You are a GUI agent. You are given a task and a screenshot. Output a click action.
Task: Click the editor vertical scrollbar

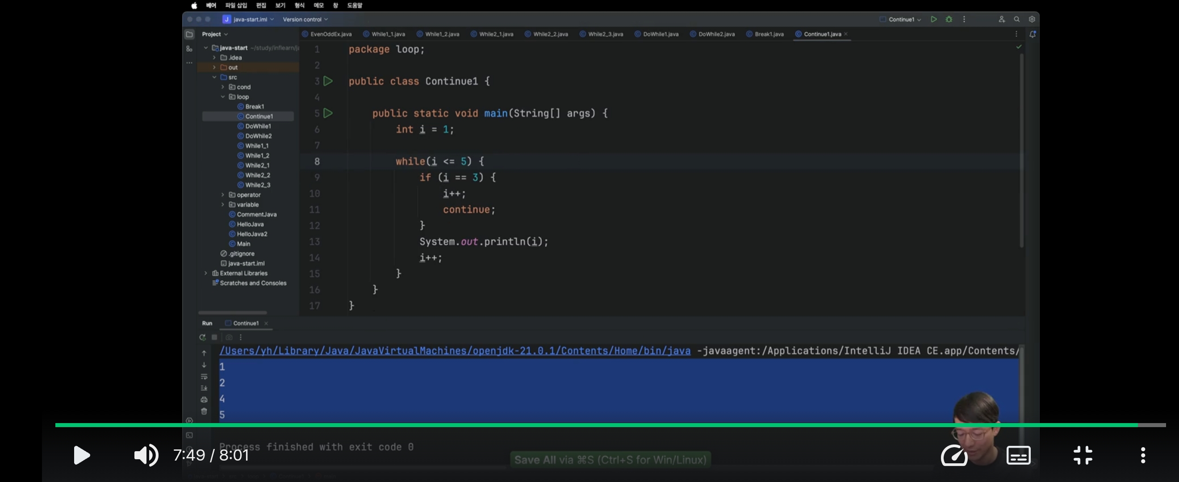1021,151
